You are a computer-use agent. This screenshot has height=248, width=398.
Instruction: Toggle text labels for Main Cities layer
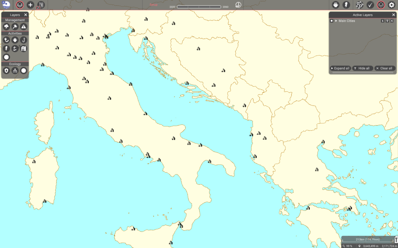click(x=387, y=21)
